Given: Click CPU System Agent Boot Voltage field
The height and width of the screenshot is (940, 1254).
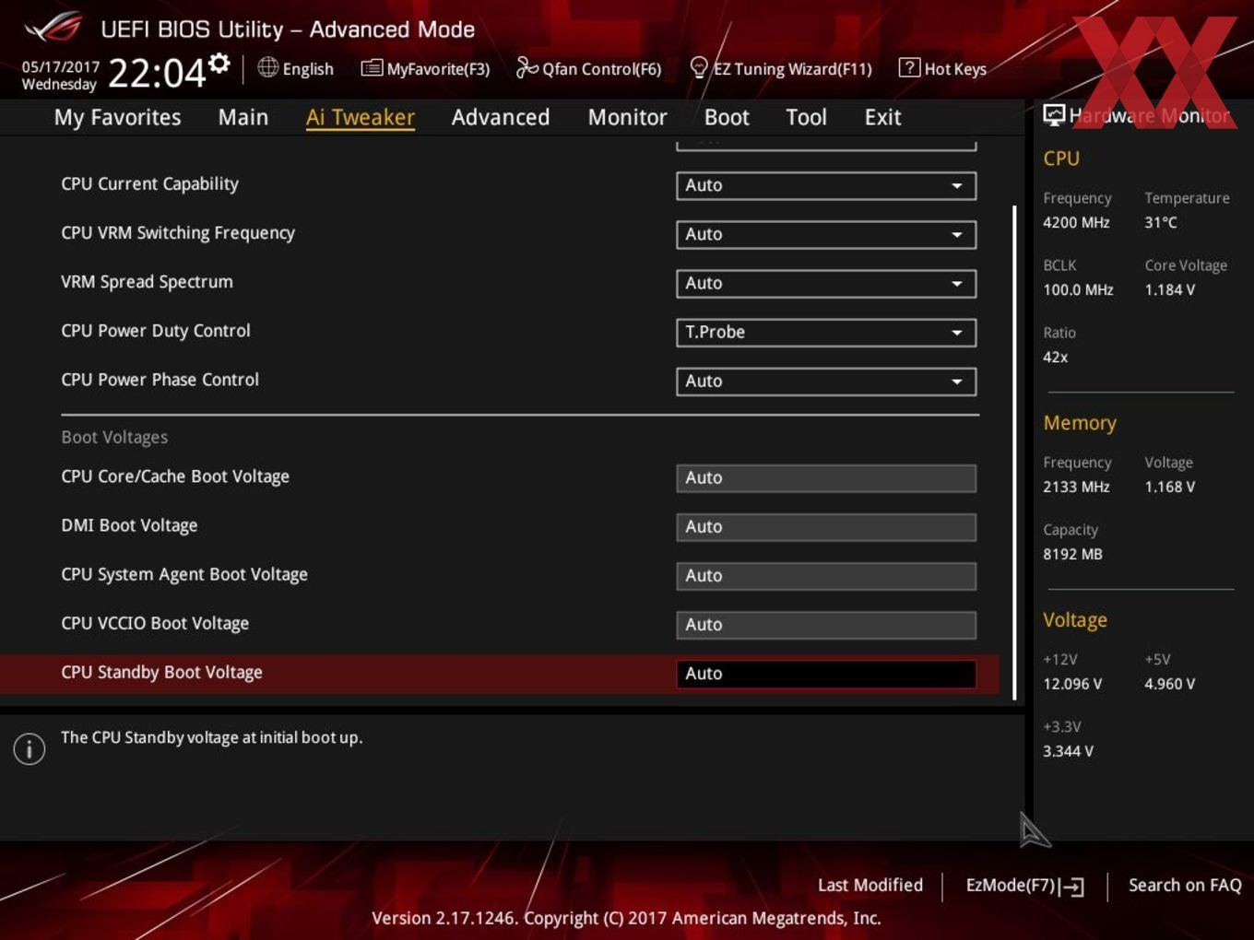Looking at the screenshot, I should click(x=826, y=575).
